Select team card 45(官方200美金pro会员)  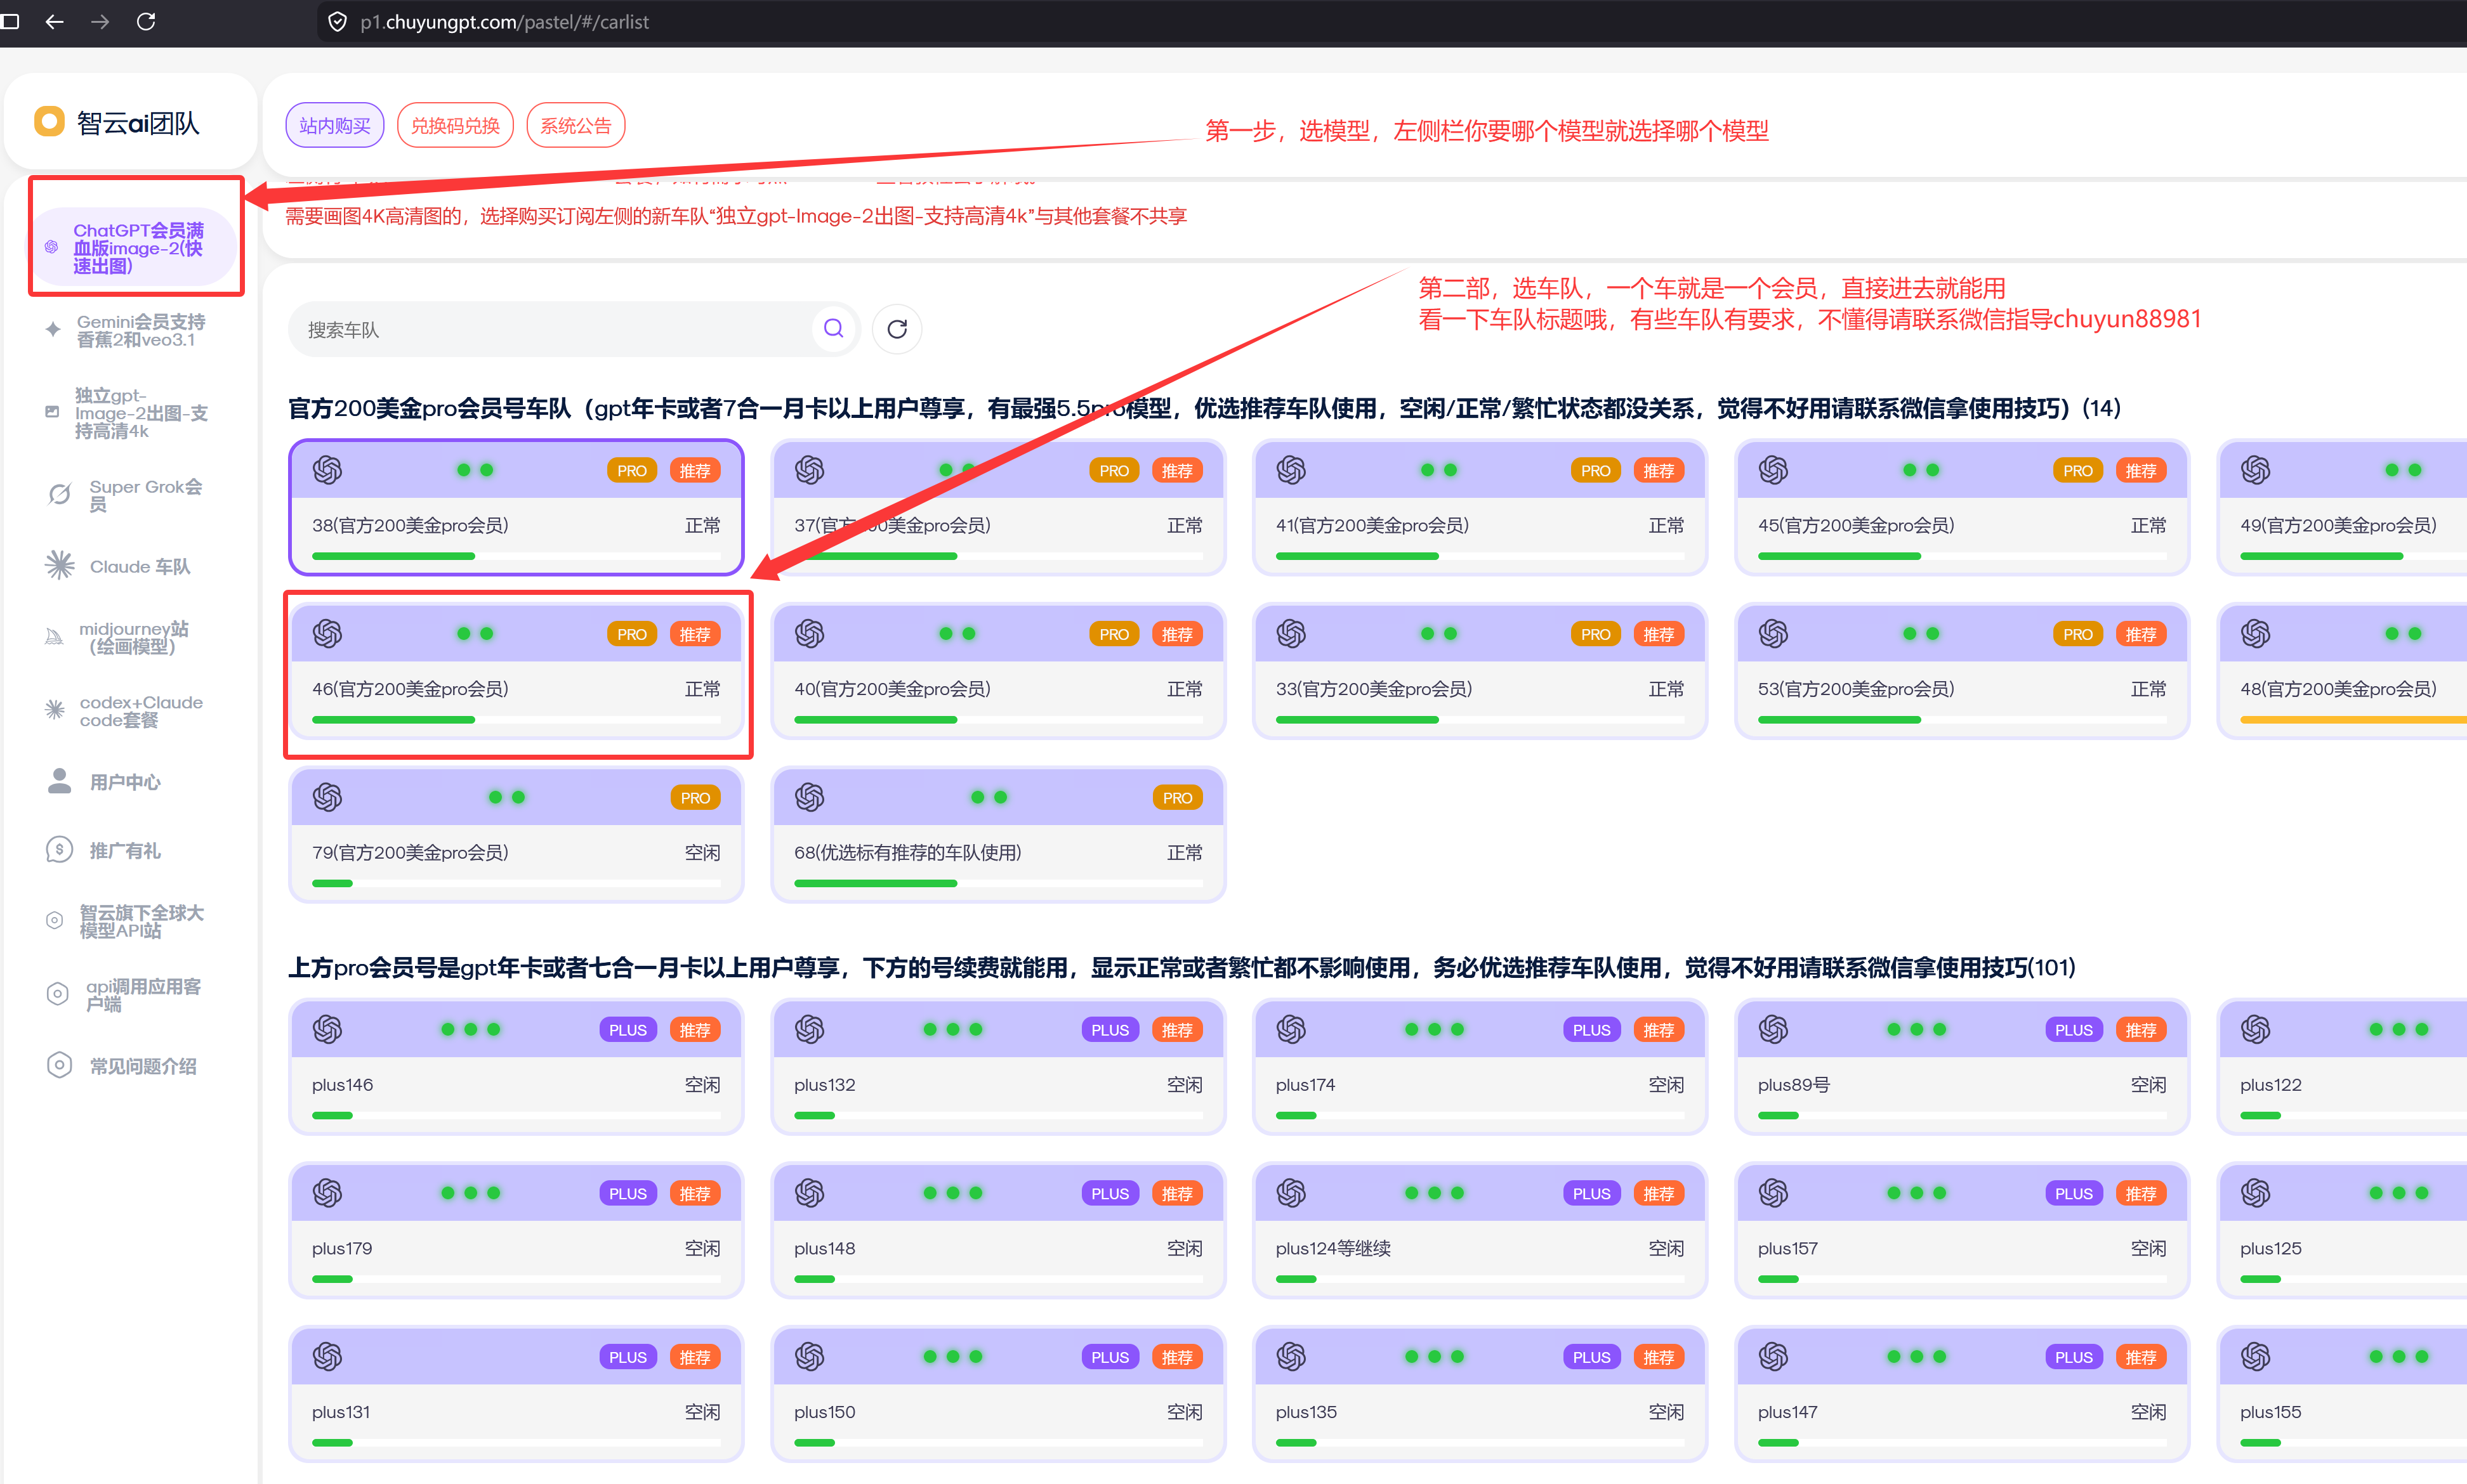pos(1962,507)
